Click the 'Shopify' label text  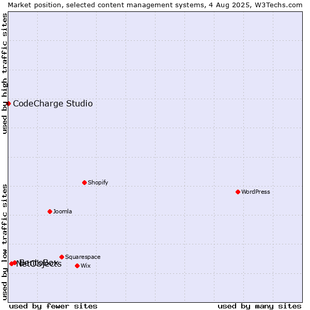point(98,182)
